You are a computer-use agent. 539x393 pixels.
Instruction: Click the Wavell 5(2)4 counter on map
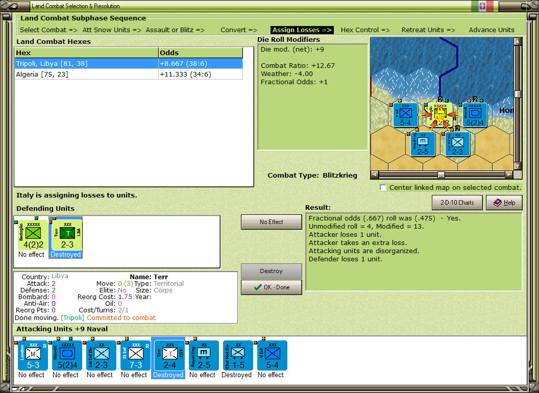pos(475,115)
